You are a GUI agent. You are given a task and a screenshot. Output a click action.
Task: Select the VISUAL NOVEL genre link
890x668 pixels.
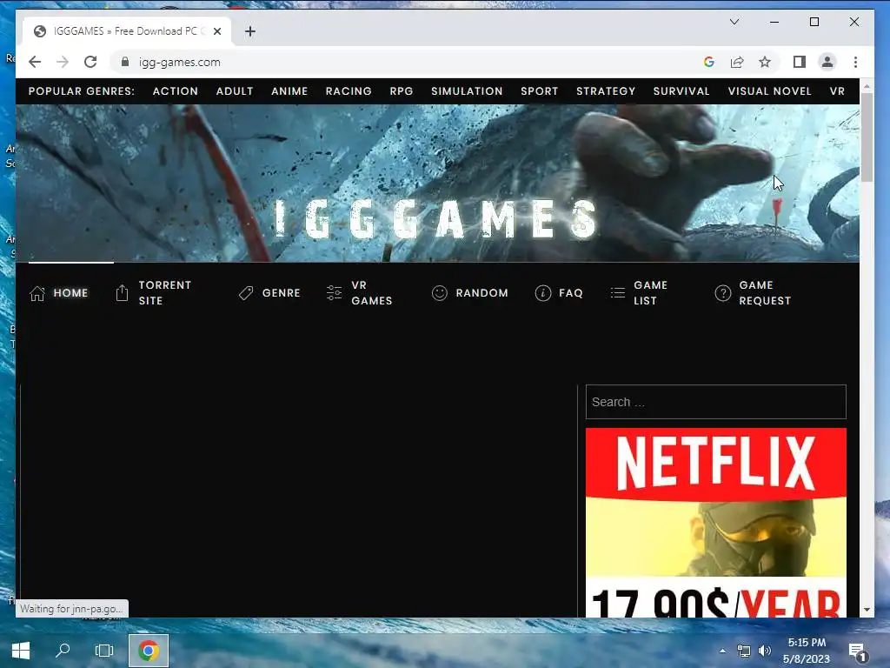(770, 91)
